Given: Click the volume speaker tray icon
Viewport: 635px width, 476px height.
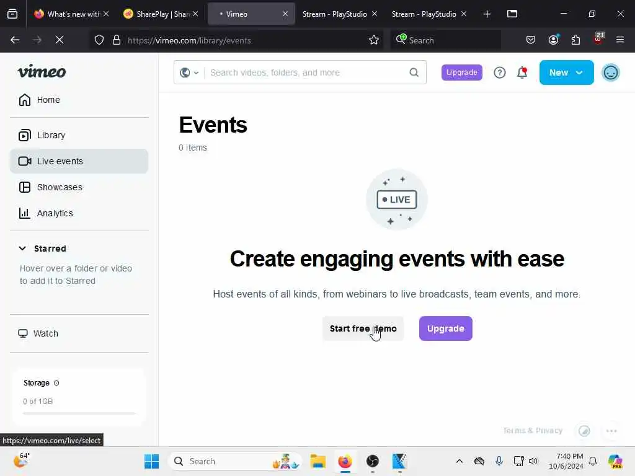Looking at the screenshot, I should point(533,461).
